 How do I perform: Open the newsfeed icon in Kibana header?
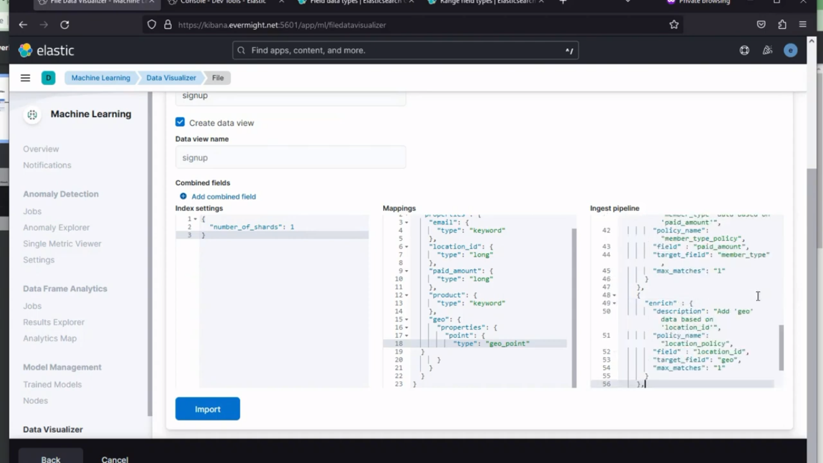click(768, 51)
